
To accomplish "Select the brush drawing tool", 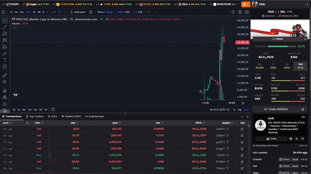I will pos(5,53).
